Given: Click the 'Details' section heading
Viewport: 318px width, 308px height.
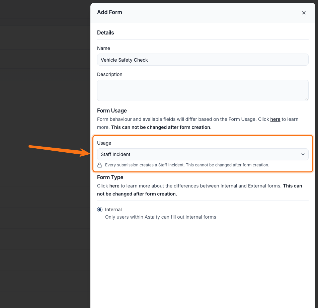Looking at the screenshot, I should coord(105,33).
